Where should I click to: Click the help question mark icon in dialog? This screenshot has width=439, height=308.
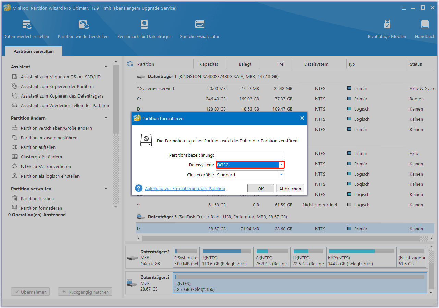pyautogui.click(x=138, y=188)
